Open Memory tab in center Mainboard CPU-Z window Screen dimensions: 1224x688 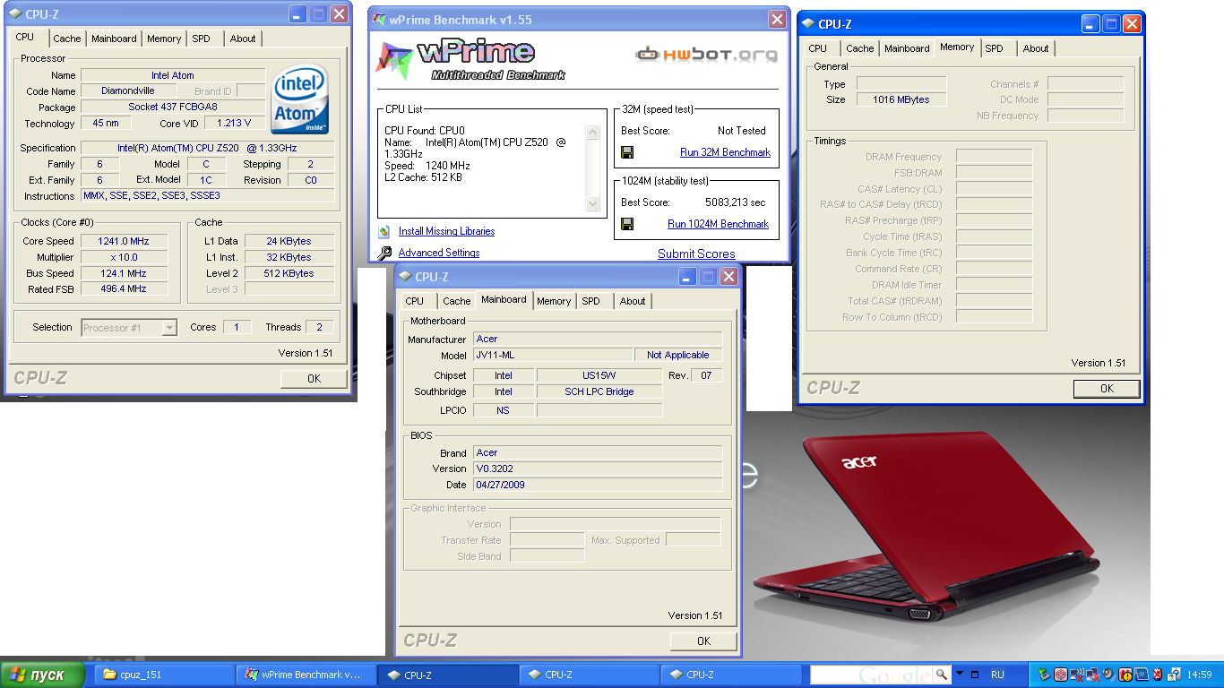coord(554,301)
